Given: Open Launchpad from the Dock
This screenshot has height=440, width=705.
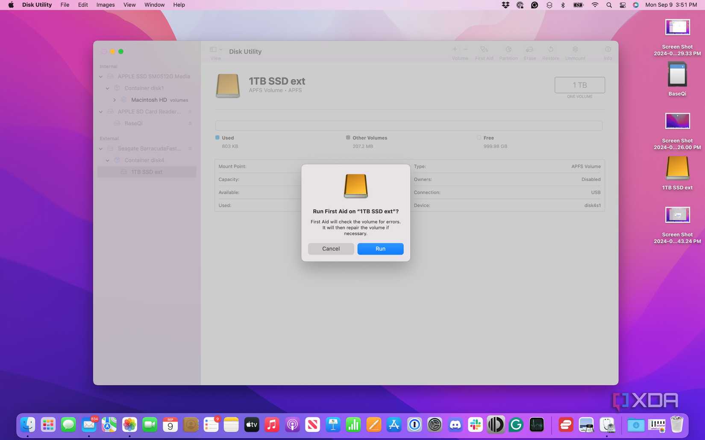Looking at the screenshot, I should pos(48,425).
